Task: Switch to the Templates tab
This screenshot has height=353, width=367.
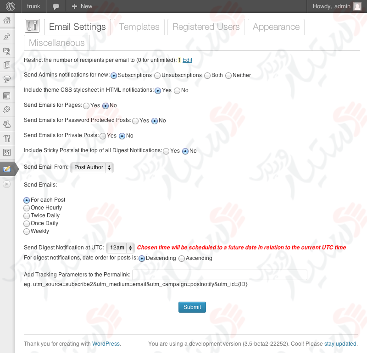Action: (x=139, y=27)
